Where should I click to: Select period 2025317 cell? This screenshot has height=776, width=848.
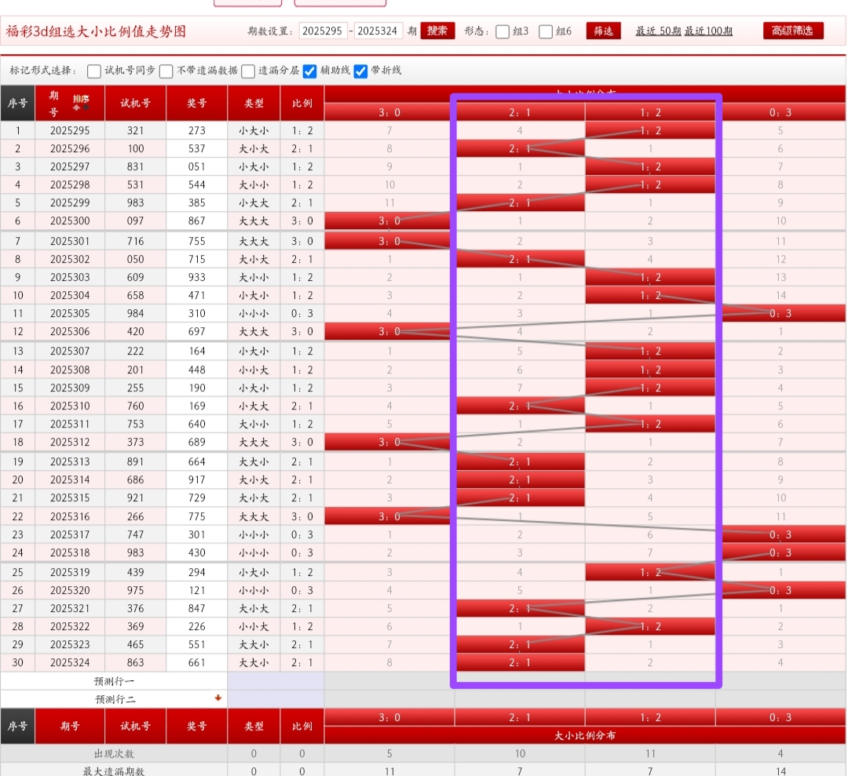point(70,534)
